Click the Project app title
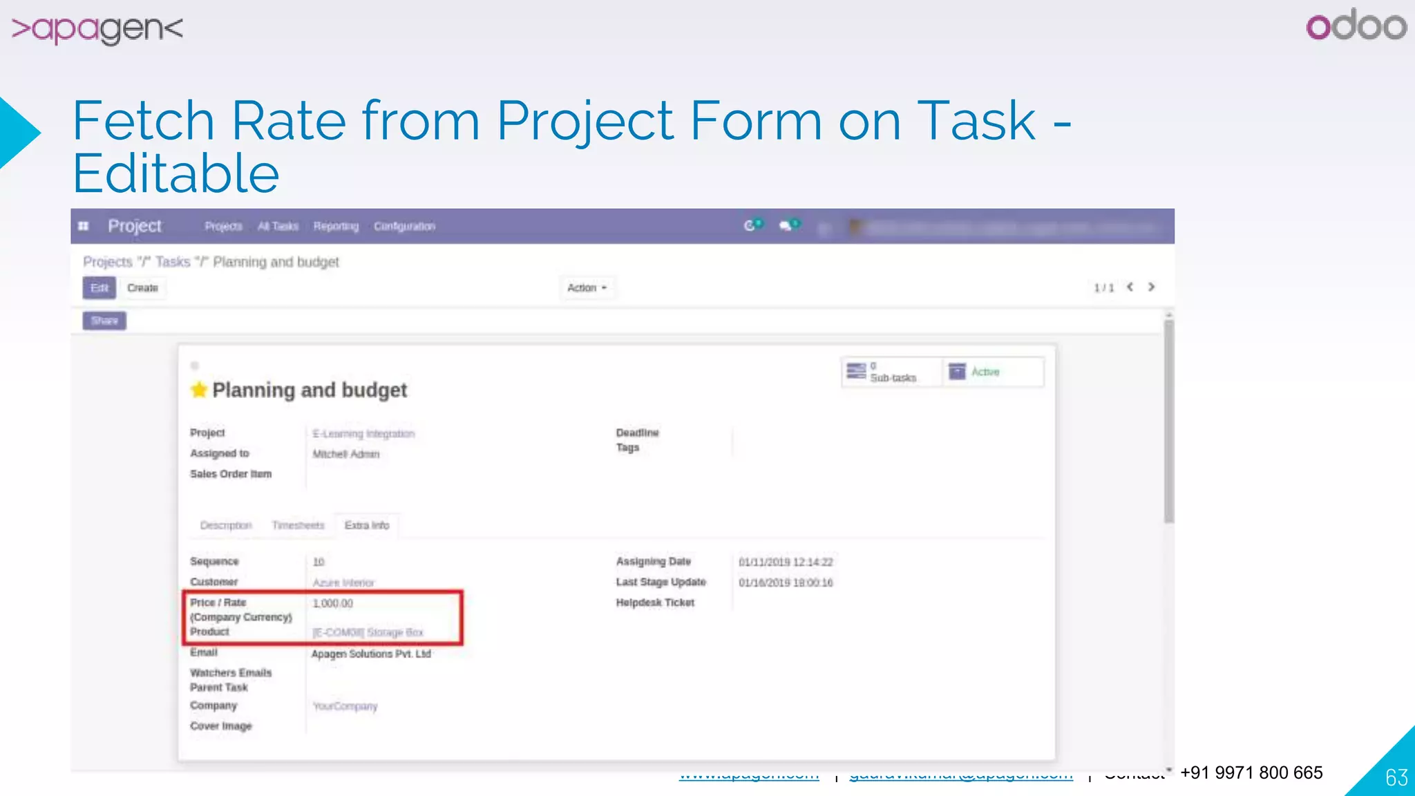The width and height of the screenshot is (1415, 796). (135, 226)
